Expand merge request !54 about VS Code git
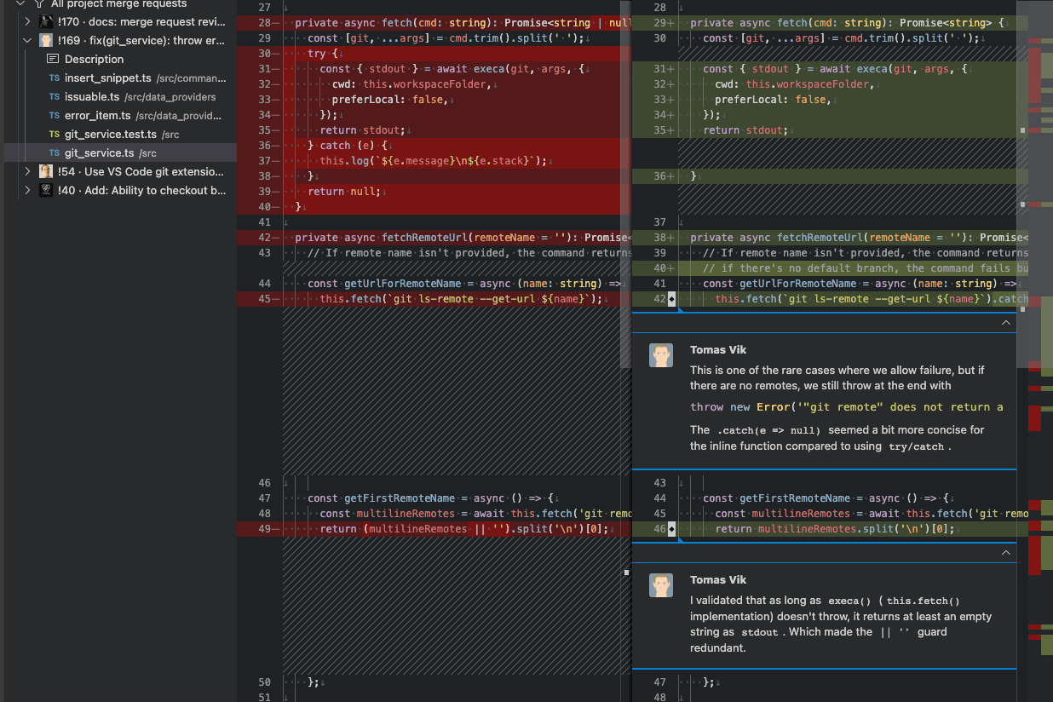Viewport: 1053px width, 702px height. [26, 171]
